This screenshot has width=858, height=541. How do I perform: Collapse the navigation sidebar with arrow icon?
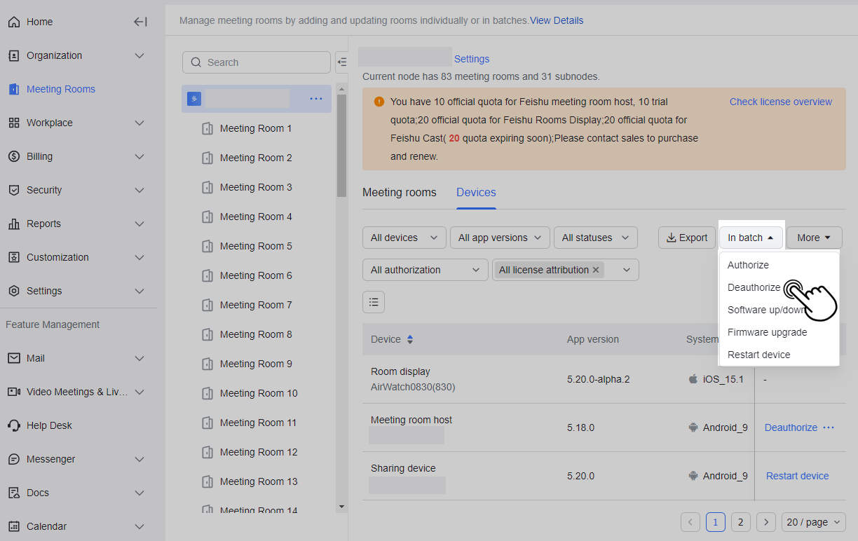[140, 22]
